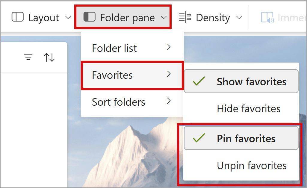The height and width of the screenshot is (188, 307).
Task: Collapse the Folder pane dropdown chevron
Action: click(x=164, y=17)
